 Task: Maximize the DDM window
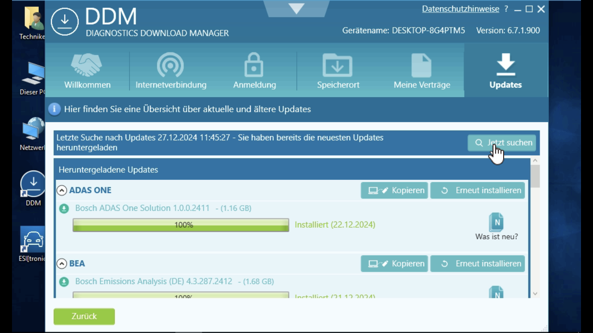[529, 9]
